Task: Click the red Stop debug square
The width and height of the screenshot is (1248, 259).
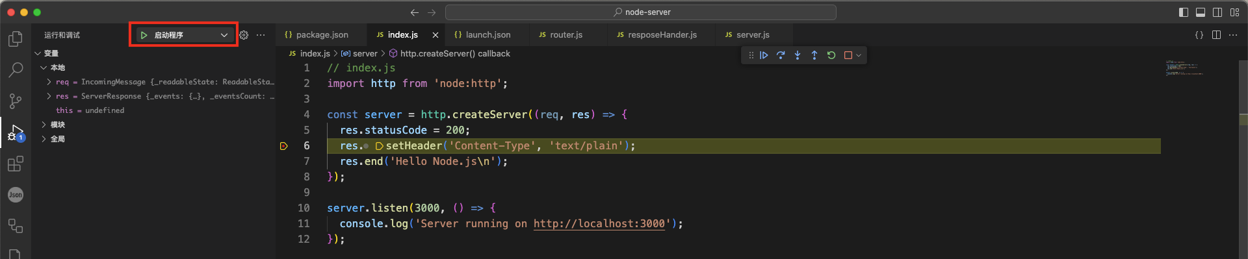Action: click(x=848, y=55)
